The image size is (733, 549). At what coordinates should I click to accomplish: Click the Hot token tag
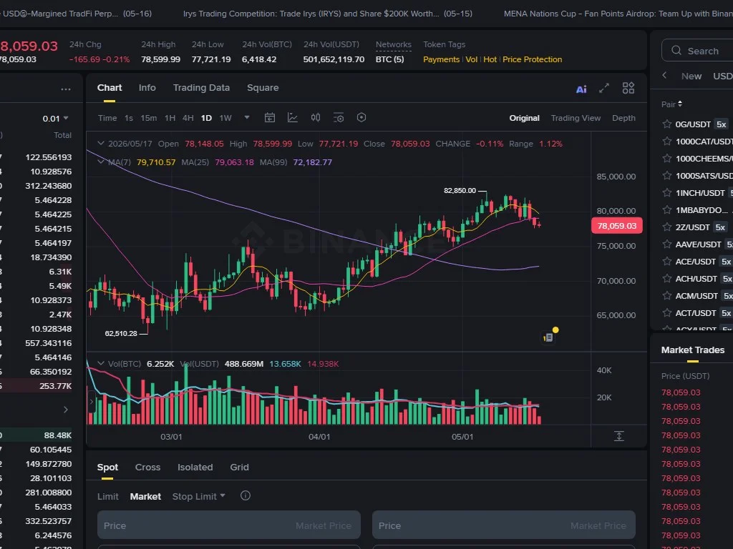[490, 59]
